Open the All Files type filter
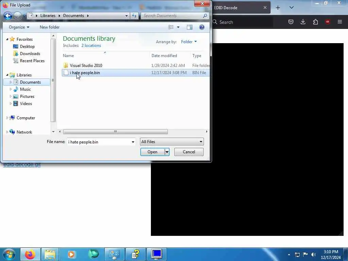This screenshot has height=261, width=348. pyautogui.click(x=172, y=142)
